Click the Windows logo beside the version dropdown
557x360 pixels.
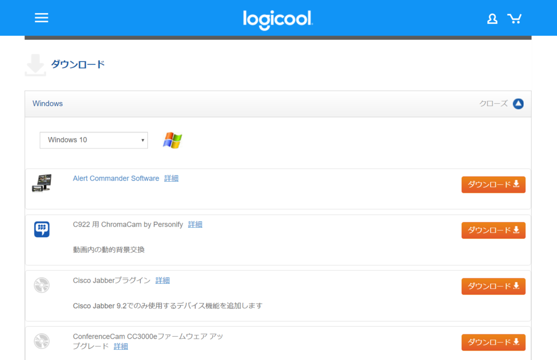click(x=170, y=140)
